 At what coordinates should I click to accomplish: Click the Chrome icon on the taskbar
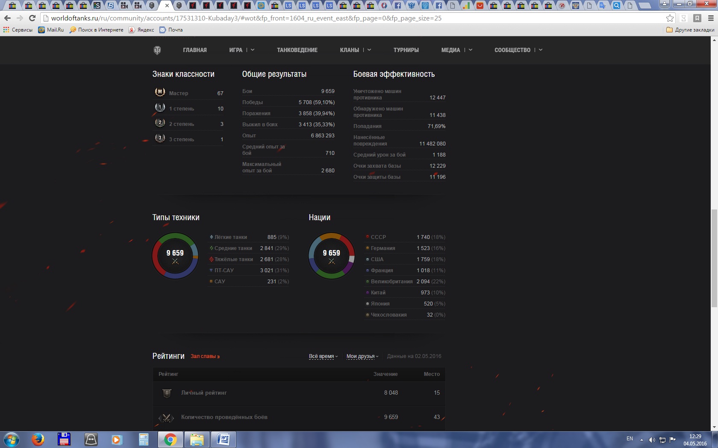(170, 439)
